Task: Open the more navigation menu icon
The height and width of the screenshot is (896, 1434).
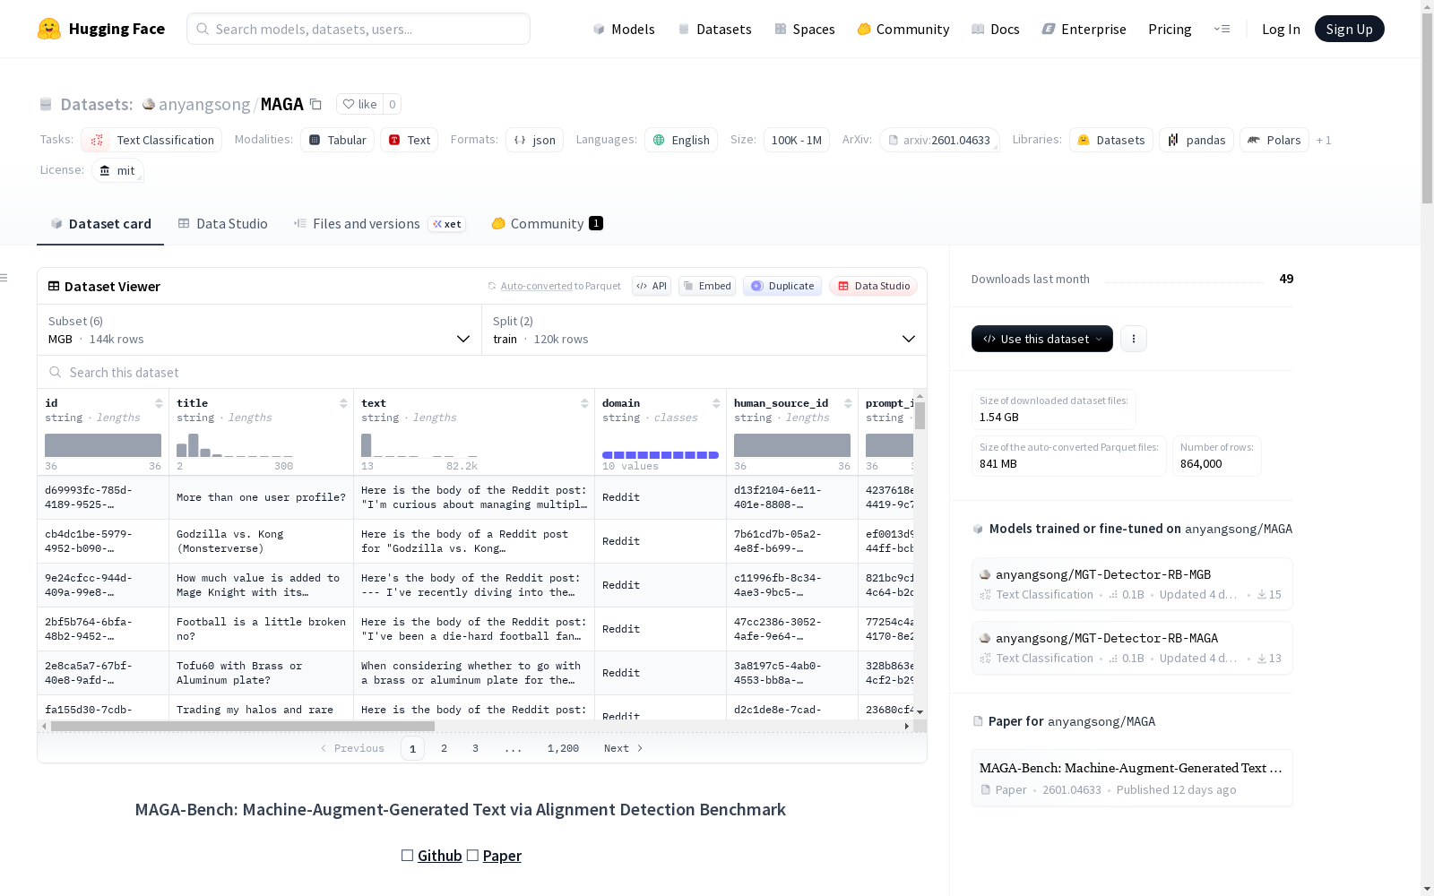Action: pos(1222,29)
